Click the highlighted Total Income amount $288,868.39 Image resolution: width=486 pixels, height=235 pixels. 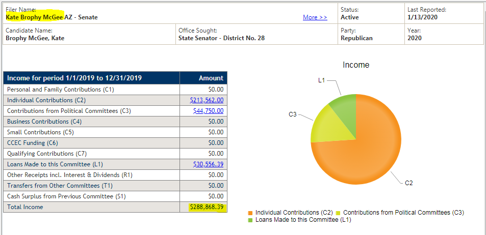(x=208, y=207)
